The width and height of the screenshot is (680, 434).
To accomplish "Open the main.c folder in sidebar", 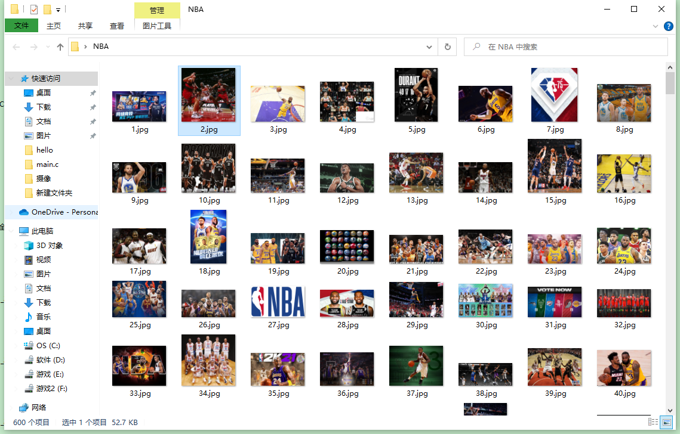I will point(47,164).
